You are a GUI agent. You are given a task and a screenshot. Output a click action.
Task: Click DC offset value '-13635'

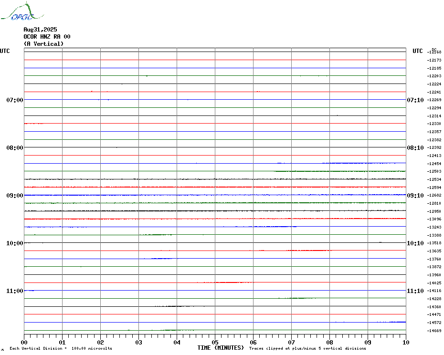click(434, 251)
